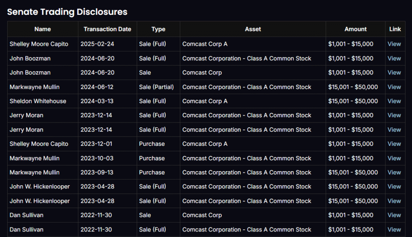The image size is (412, 237).
Task: Open View link for Dan Sullivan's Sale (Full)
Action: point(394,229)
